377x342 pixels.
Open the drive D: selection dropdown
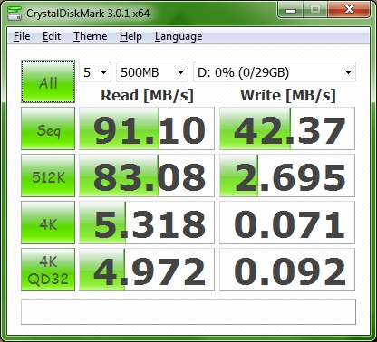coord(275,72)
